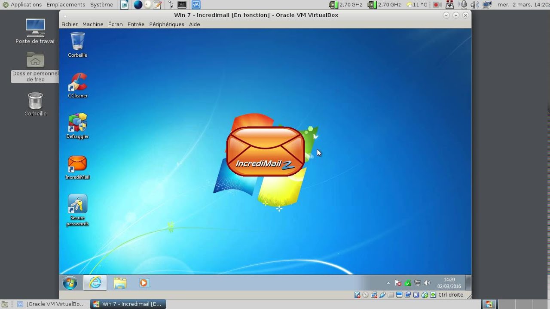The width and height of the screenshot is (550, 309).
Task: Roll up VirtualBox window with down-arrow button
Action: coord(446,15)
